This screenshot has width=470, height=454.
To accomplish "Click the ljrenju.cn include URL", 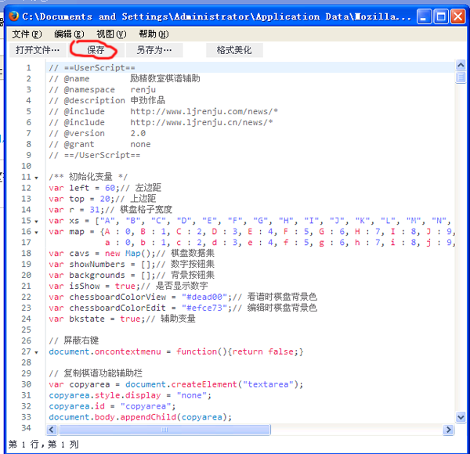I will coord(201,122).
